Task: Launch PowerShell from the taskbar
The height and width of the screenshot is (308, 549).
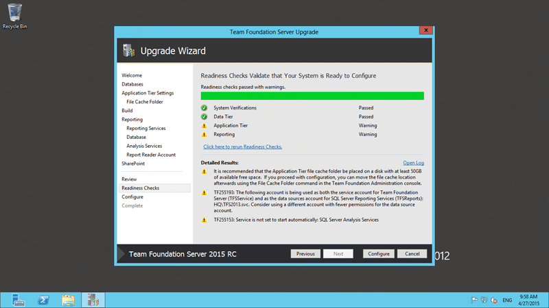Action: point(43,300)
